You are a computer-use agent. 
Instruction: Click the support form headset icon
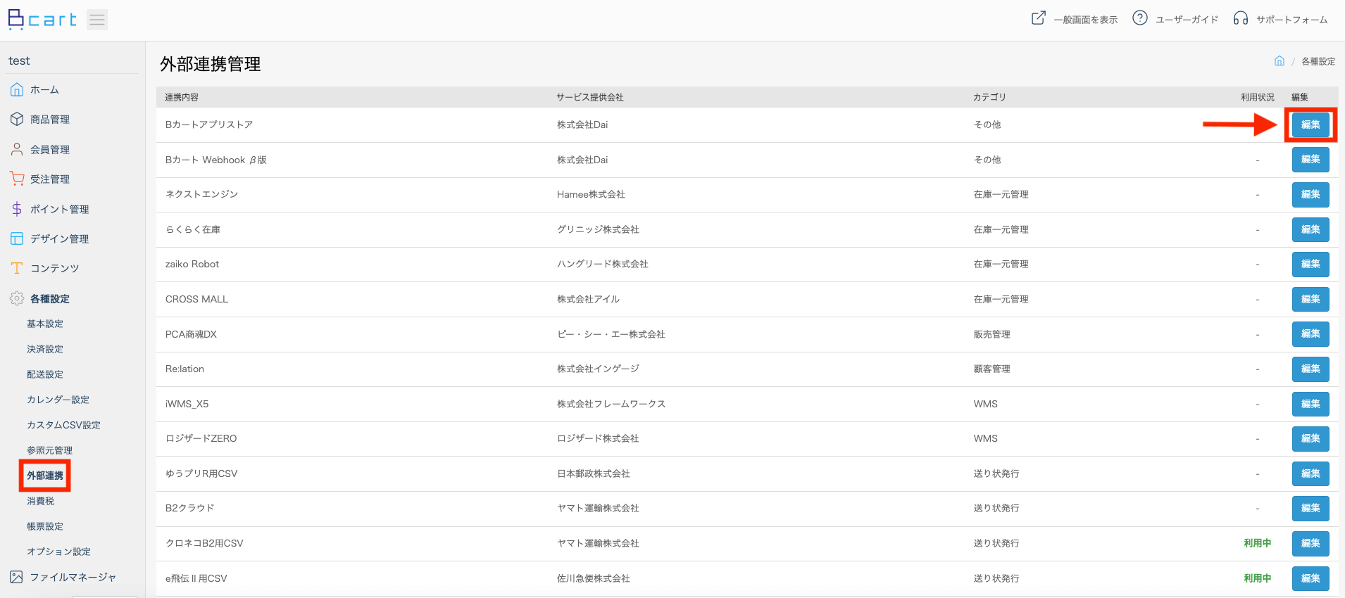point(1240,18)
